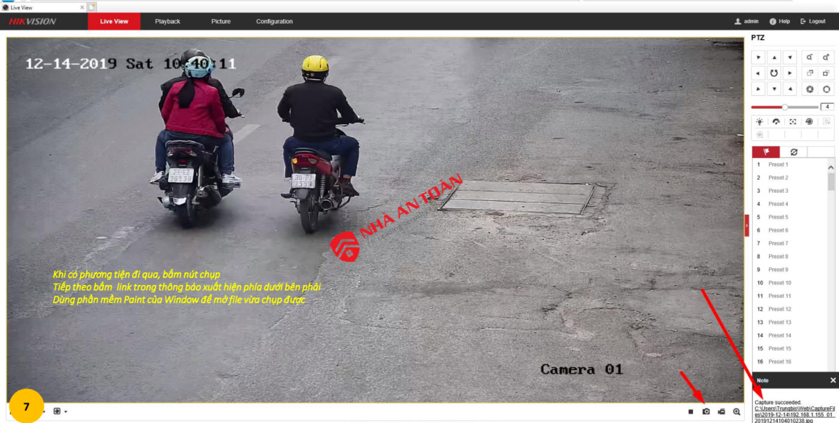The image size is (839, 423).
Task: Toggle the wiper control icon
Action: (776, 121)
